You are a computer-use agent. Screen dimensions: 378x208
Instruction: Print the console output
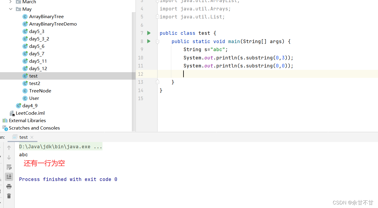(9, 186)
